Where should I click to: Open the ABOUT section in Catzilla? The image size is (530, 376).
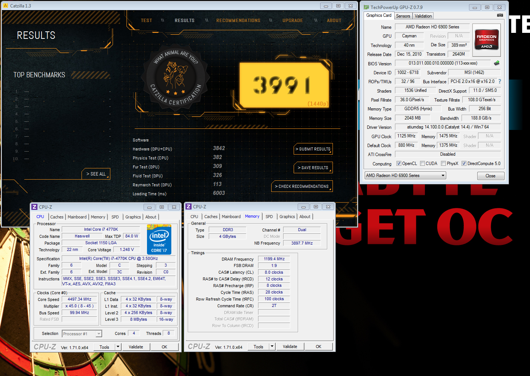pos(334,21)
